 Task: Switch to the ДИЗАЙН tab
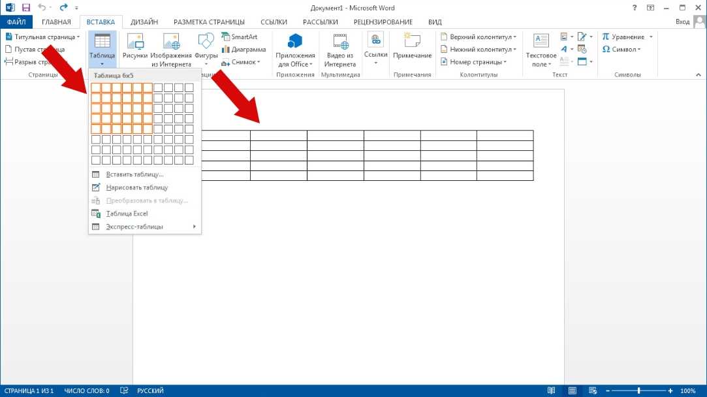pos(144,22)
